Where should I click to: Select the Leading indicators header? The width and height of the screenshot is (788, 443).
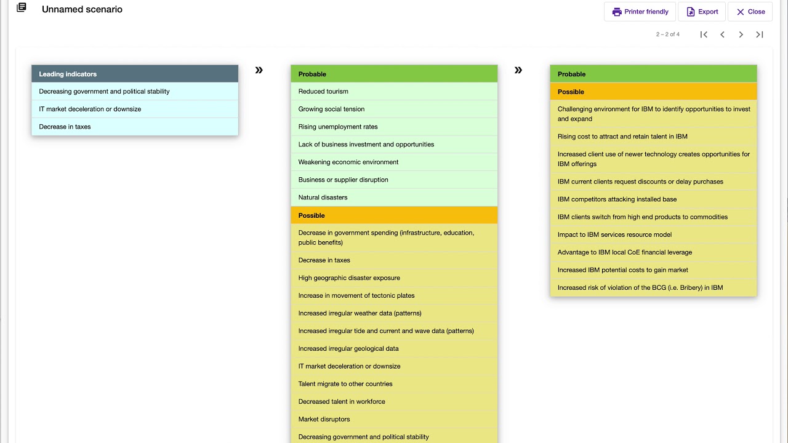coord(135,74)
